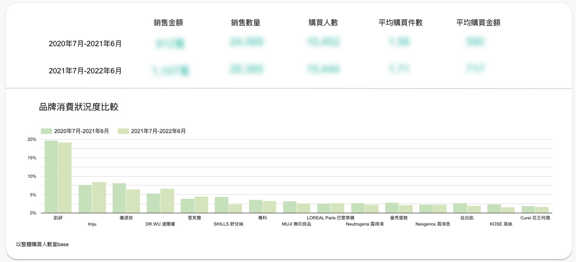576x262 pixels.
Task: Click the 專科 brand axis label
Action: pos(262,217)
